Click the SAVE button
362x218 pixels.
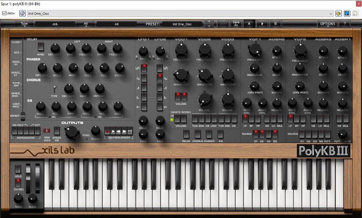(223, 24)
